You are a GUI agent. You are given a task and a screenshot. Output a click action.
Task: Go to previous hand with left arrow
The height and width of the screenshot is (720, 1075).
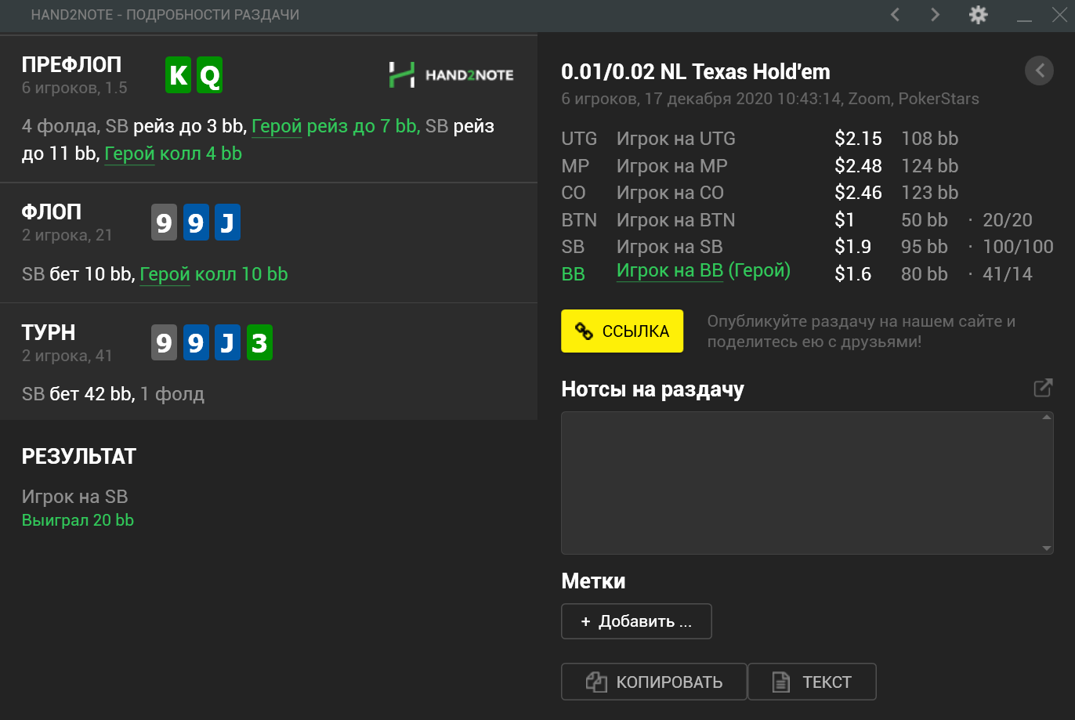[895, 15]
